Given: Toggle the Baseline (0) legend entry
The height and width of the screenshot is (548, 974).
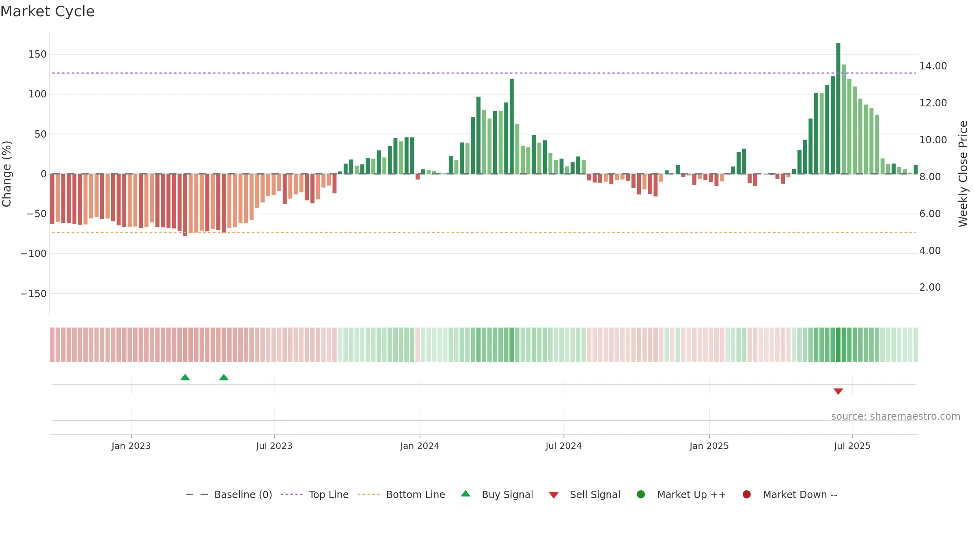Looking at the screenshot, I should click(x=229, y=494).
